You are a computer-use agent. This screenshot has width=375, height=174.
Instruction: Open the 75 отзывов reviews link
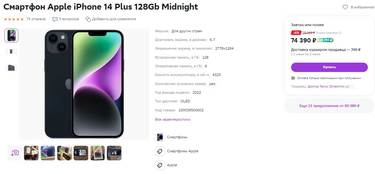coord(36,19)
